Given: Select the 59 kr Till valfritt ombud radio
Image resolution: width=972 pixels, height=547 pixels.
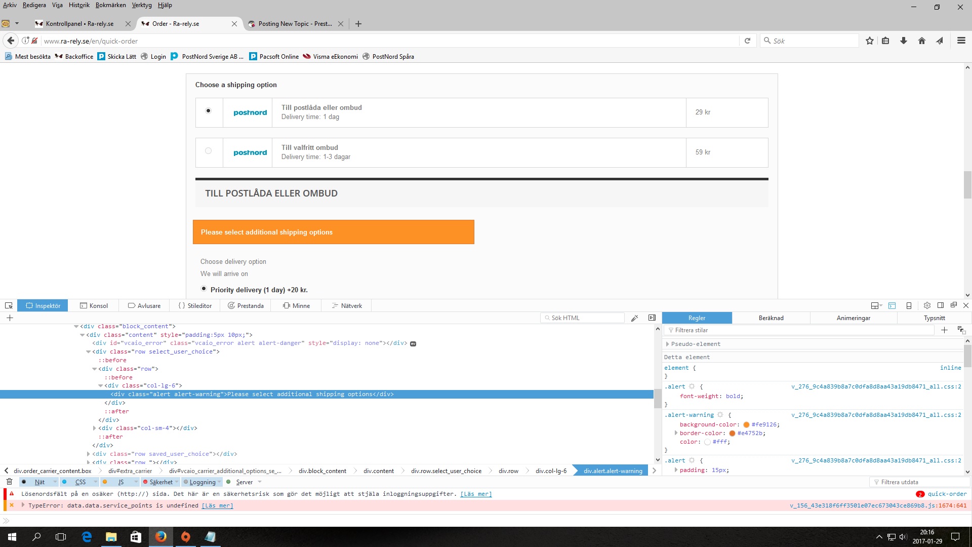Looking at the screenshot, I should coord(208,151).
